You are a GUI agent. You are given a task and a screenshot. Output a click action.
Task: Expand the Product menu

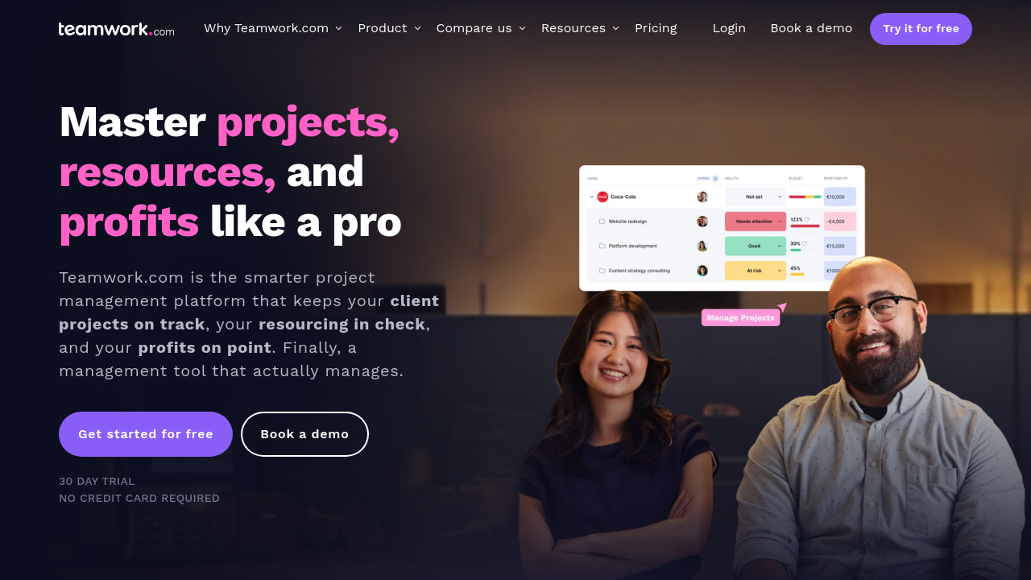[x=390, y=28]
